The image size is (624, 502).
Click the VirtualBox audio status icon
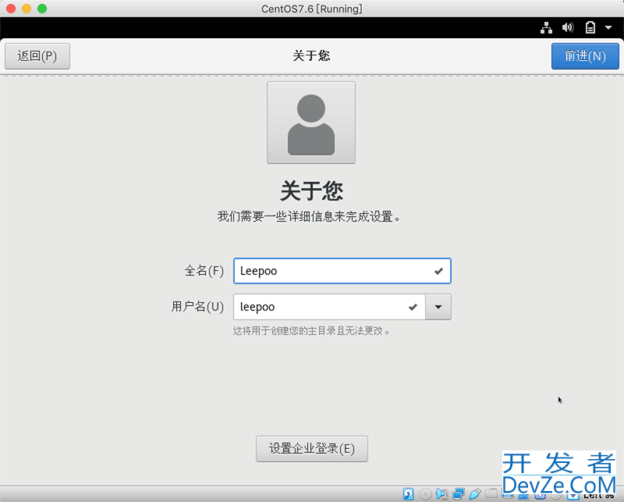(441, 494)
